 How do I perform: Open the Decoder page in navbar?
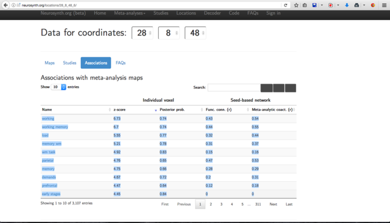212,13
